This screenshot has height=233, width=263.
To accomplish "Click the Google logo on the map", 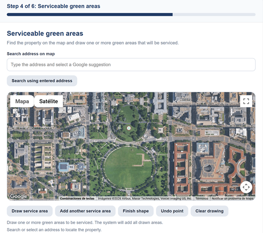I will point(18,196).
